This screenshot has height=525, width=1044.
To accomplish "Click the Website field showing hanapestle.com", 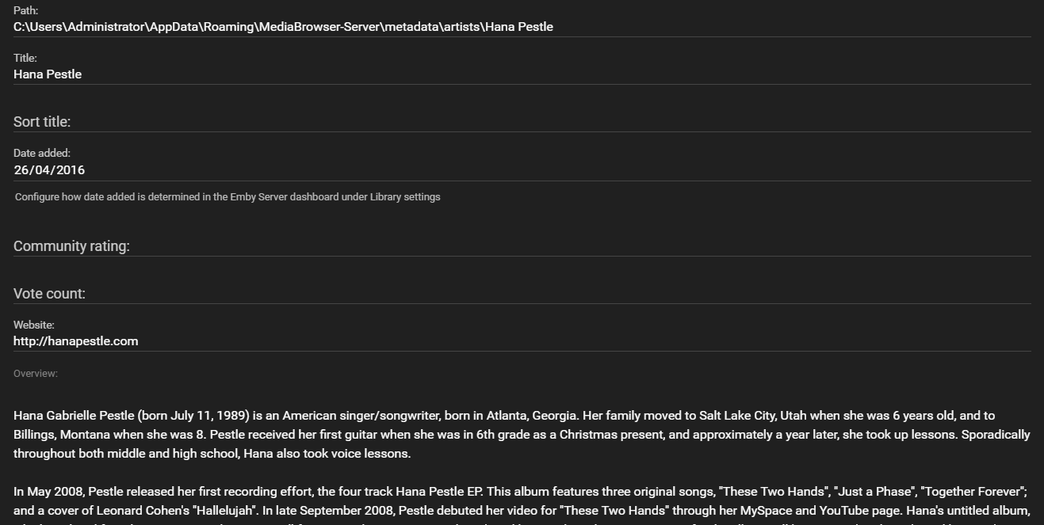I will (75, 341).
